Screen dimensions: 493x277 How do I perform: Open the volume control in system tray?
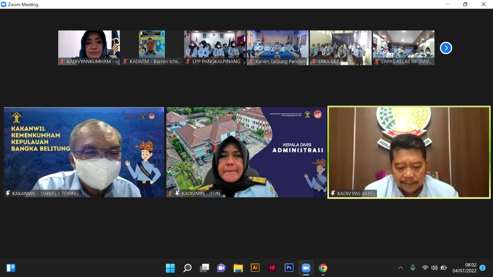click(434, 268)
